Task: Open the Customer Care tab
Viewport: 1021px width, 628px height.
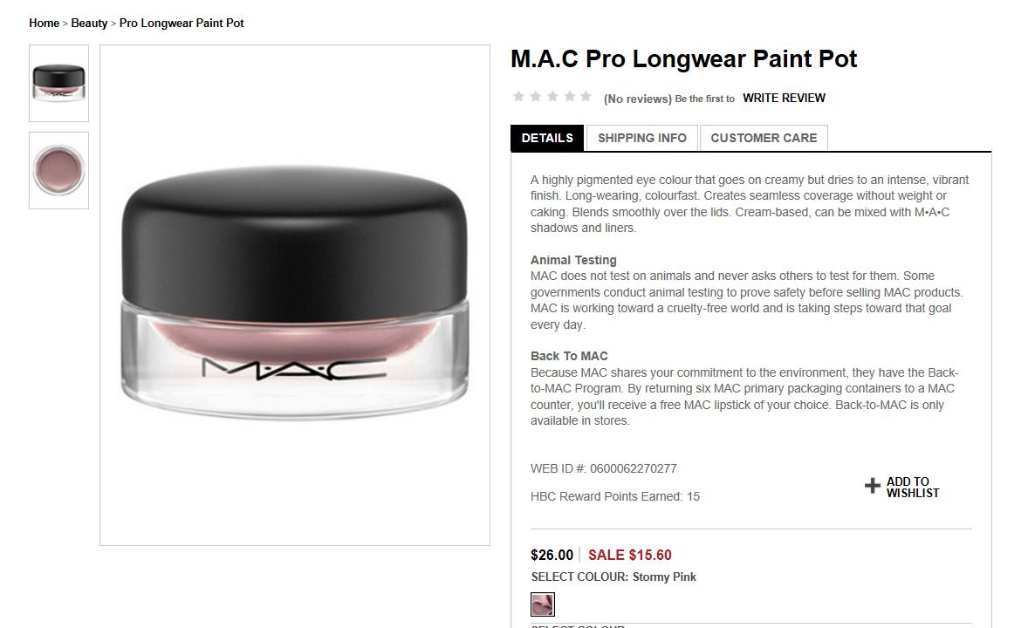Action: coord(764,138)
